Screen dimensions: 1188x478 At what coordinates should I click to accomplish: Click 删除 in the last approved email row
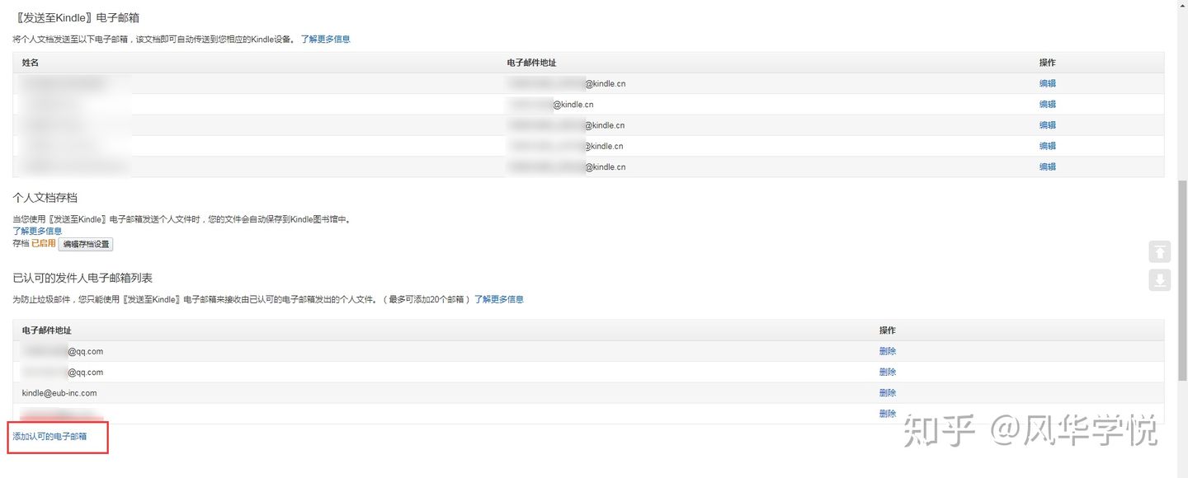(888, 414)
